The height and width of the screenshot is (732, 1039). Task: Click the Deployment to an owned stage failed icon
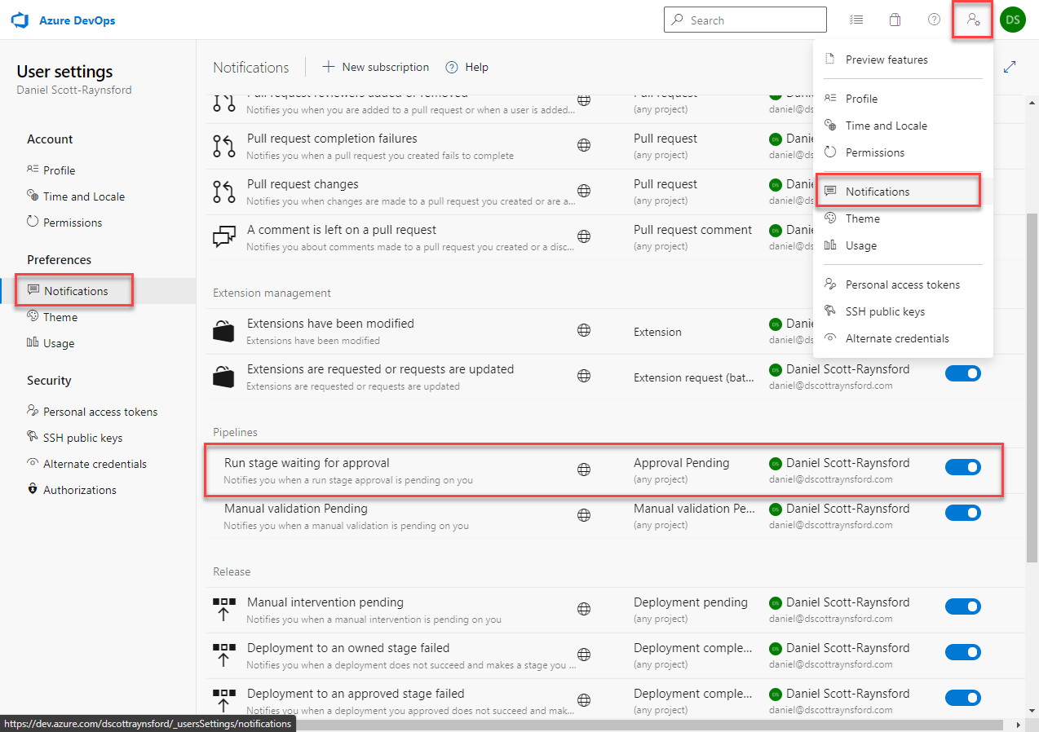[x=223, y=655]
